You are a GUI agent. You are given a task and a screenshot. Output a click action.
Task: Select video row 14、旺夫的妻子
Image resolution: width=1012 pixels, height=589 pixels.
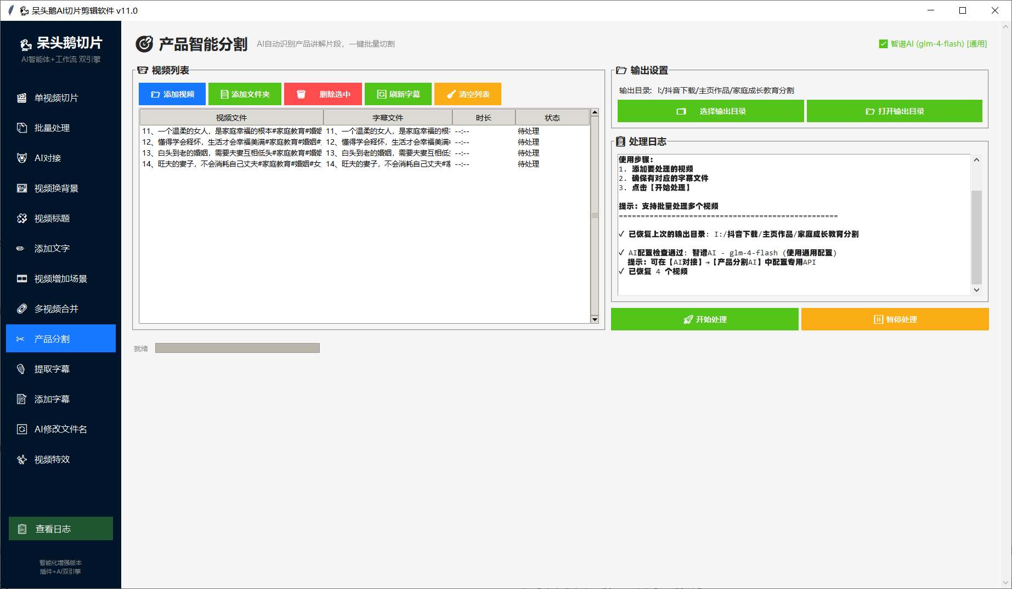coord(365,164)
